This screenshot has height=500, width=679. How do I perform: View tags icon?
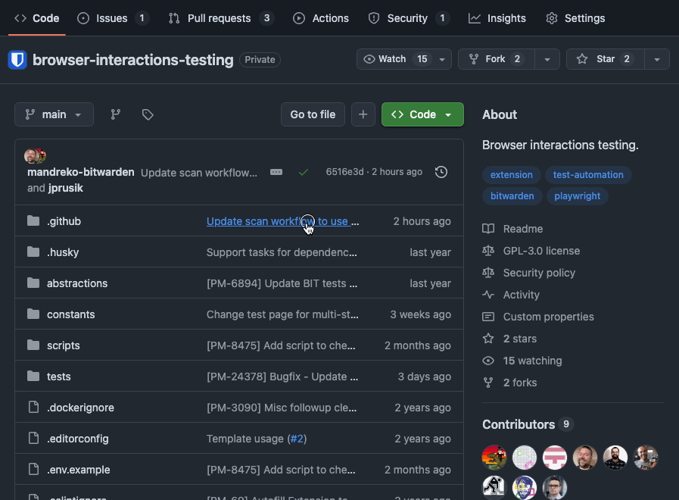tap(148, 114)
